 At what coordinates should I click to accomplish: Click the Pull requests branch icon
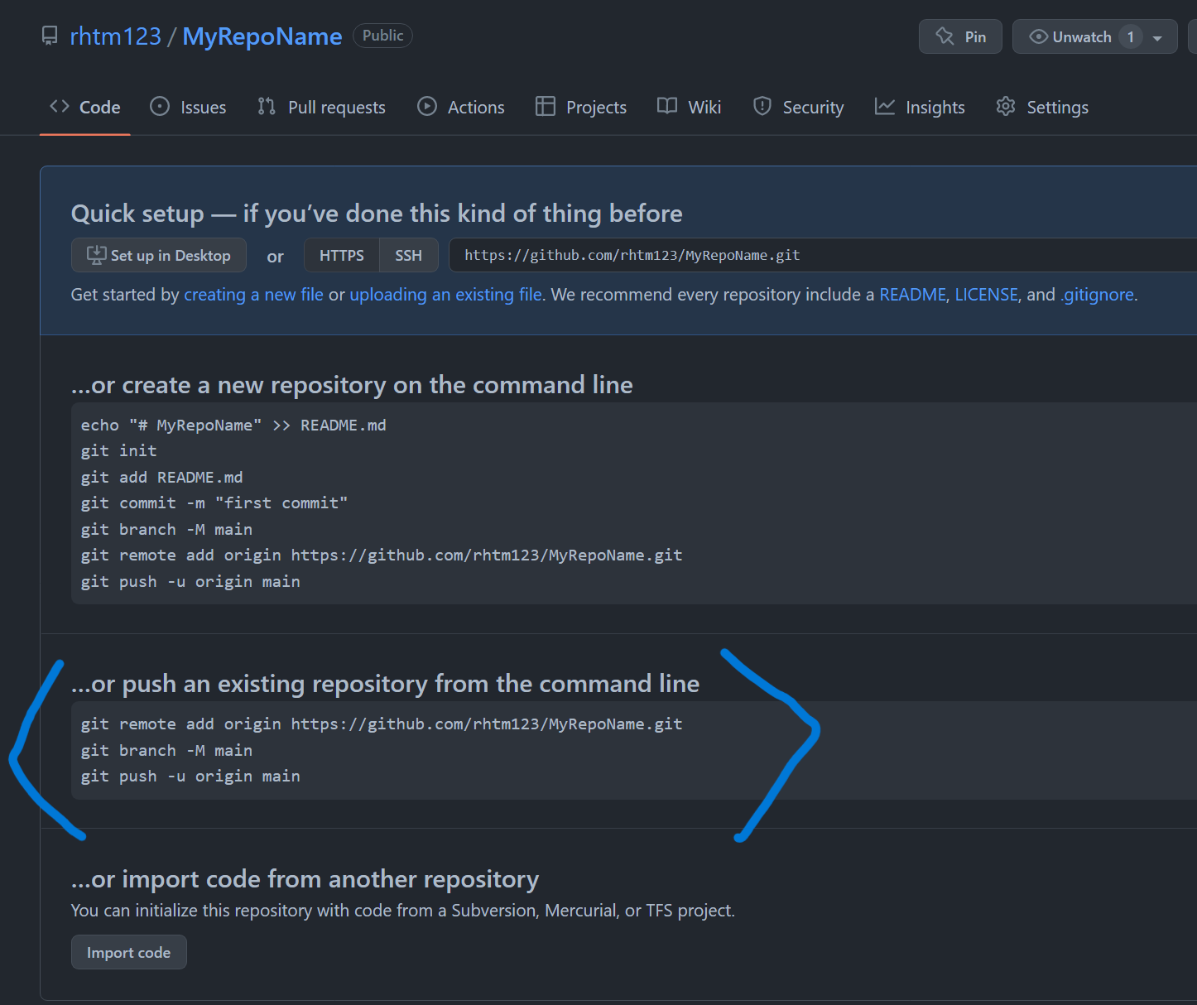267,107
